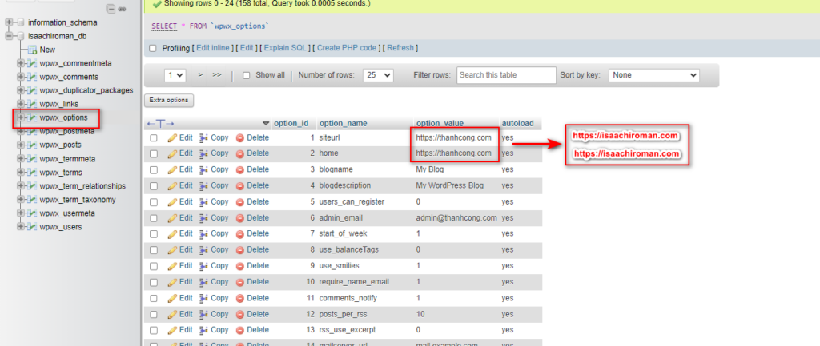Viewport: 820px width, 346px height.
Task: Open wpwx_terms table in navigation tree
Action: click(61, 173)
